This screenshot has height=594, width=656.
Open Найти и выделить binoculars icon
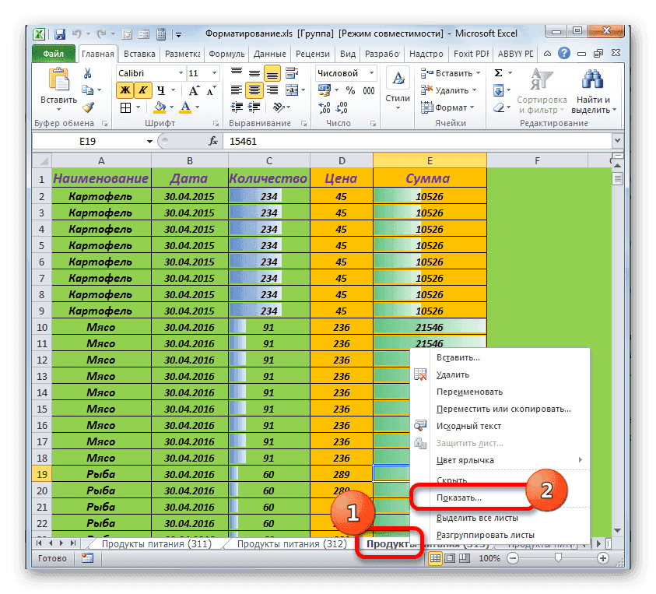coord(591,80)
